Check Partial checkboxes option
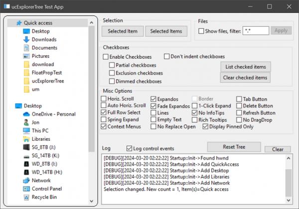The width and height of the screenshot is (299, 209). pyautogui.click(x=112, y=65)
